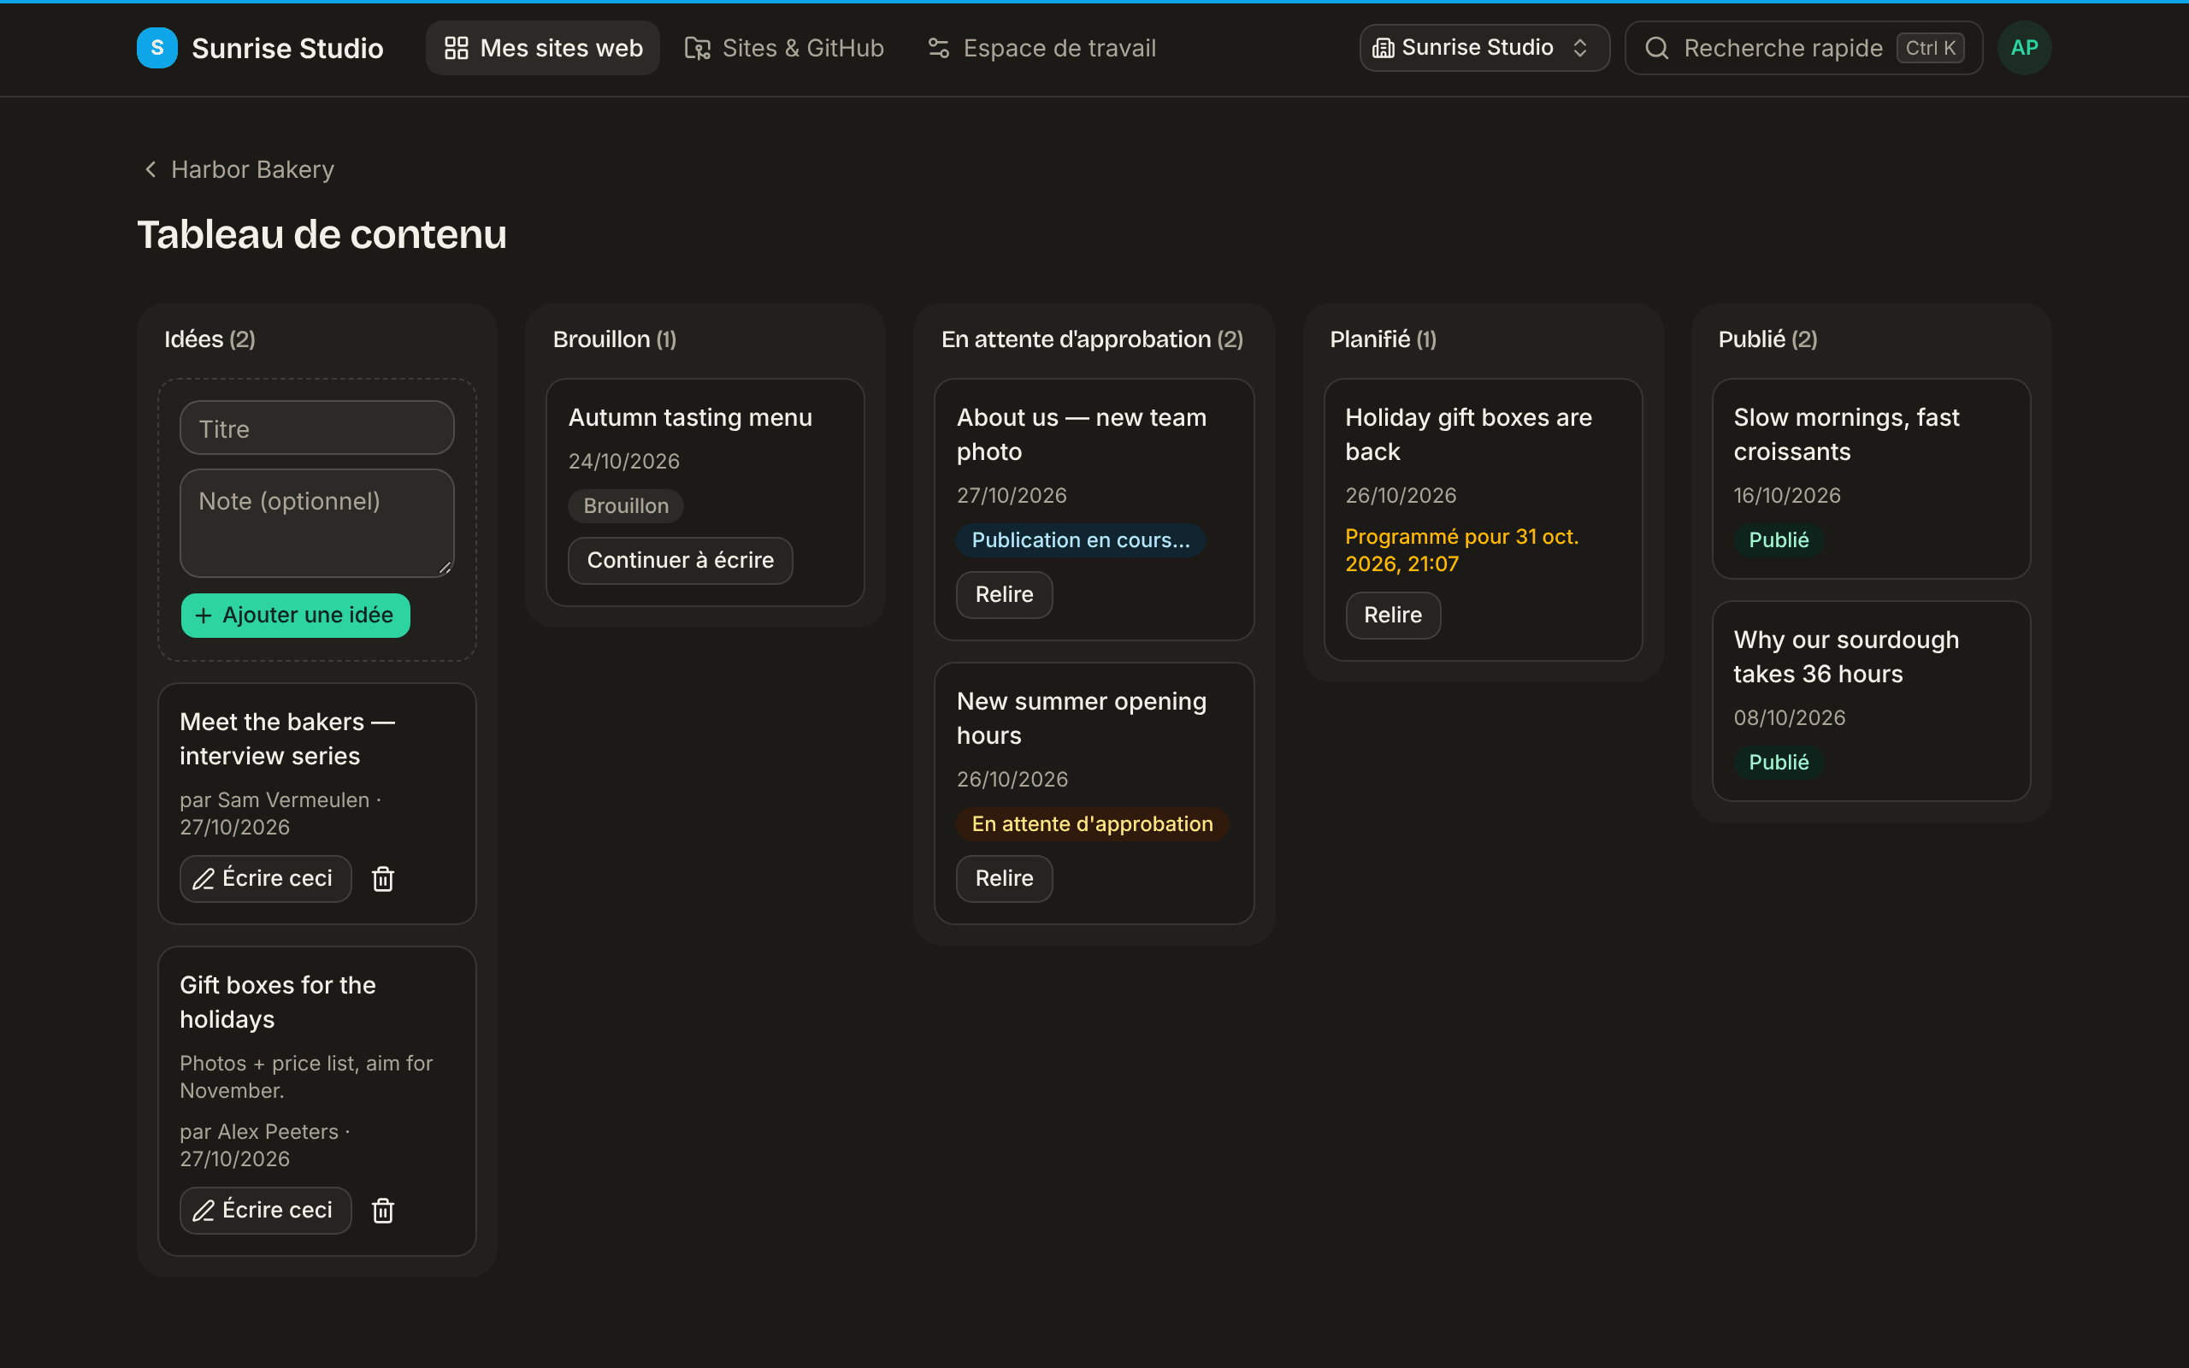Click Sunrise Studio brand name
Screen dimensions: 2189x1368
(287, 48)
